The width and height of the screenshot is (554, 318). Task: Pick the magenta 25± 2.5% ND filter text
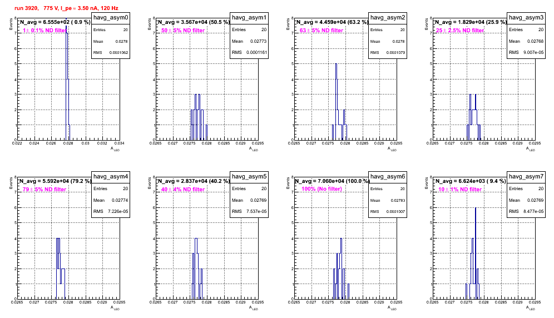(460, 31)
